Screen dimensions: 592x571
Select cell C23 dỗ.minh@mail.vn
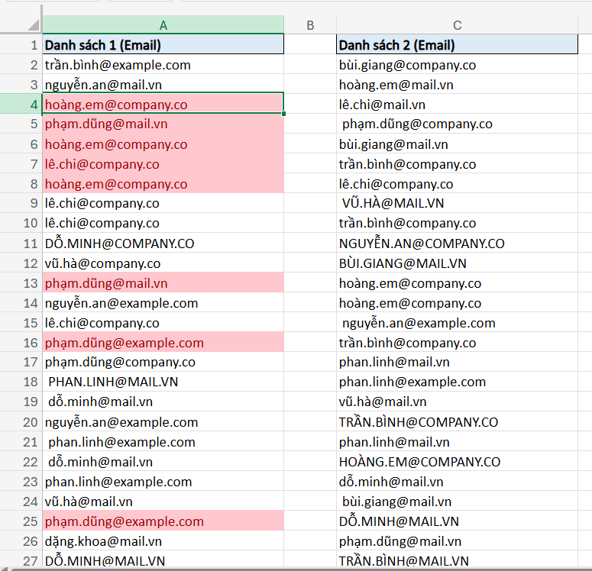[x=457, y=482]
